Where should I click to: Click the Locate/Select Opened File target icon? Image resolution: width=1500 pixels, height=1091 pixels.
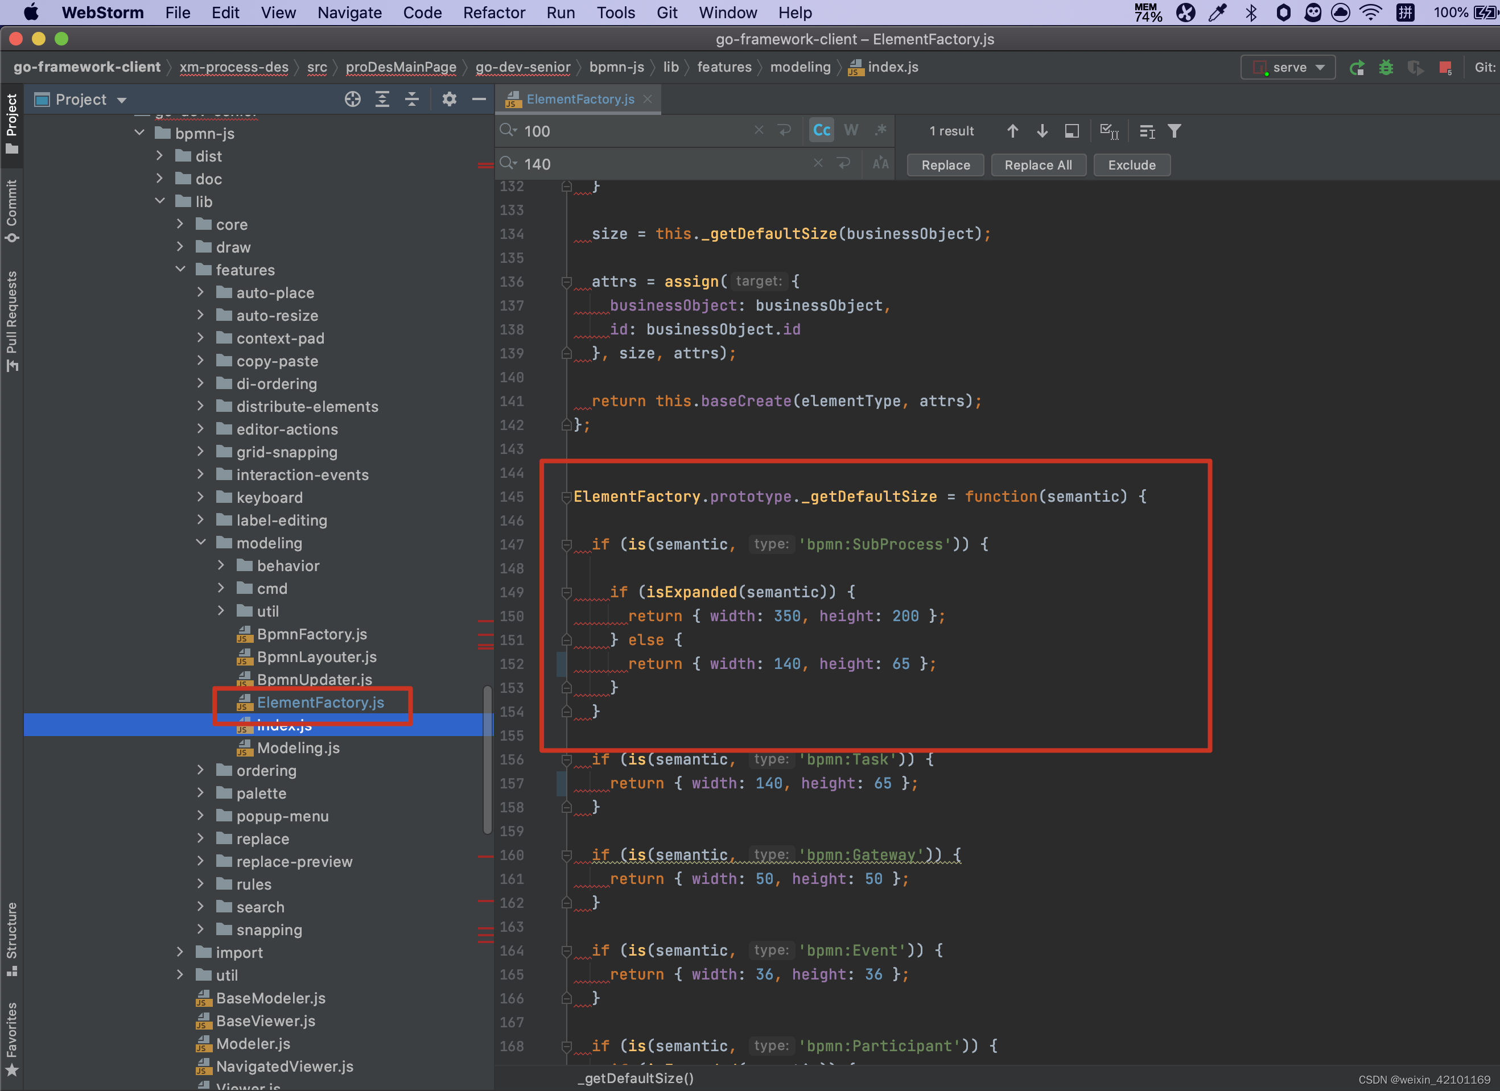352,99
